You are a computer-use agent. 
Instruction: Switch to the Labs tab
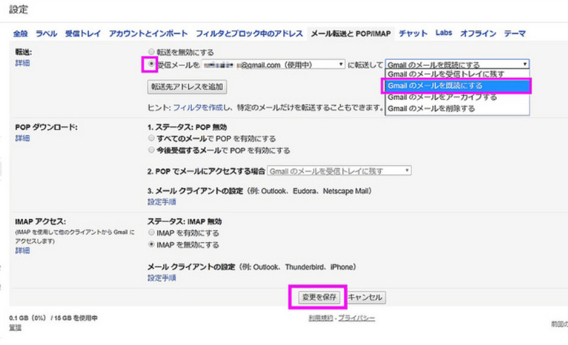443,33
